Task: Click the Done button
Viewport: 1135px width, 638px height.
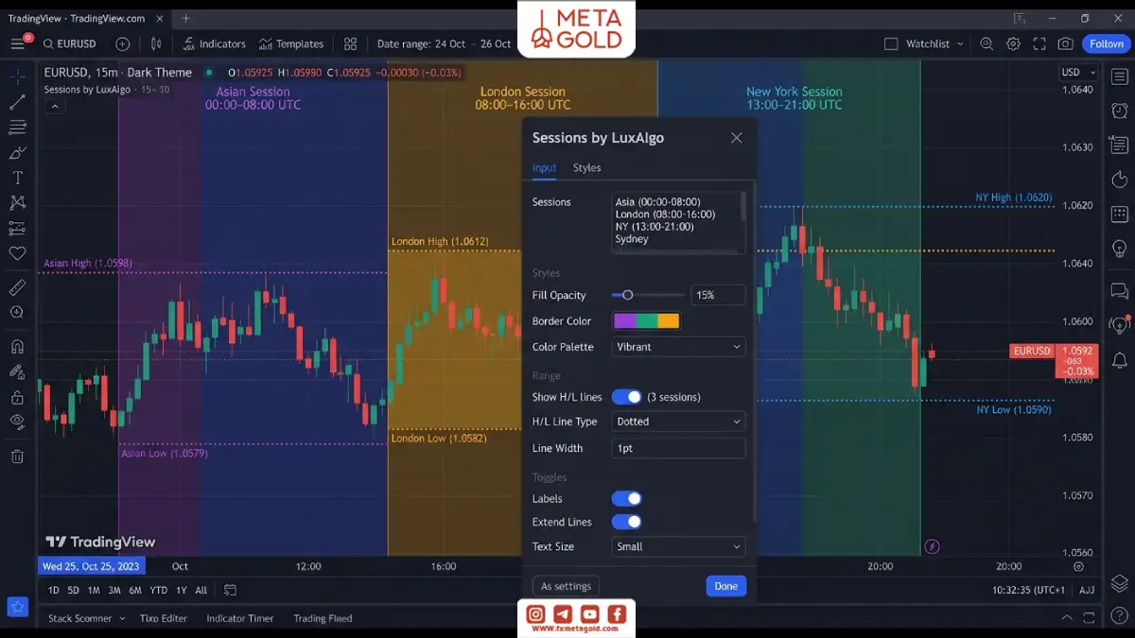Action: pyautogui.click(x=725, y=586)
